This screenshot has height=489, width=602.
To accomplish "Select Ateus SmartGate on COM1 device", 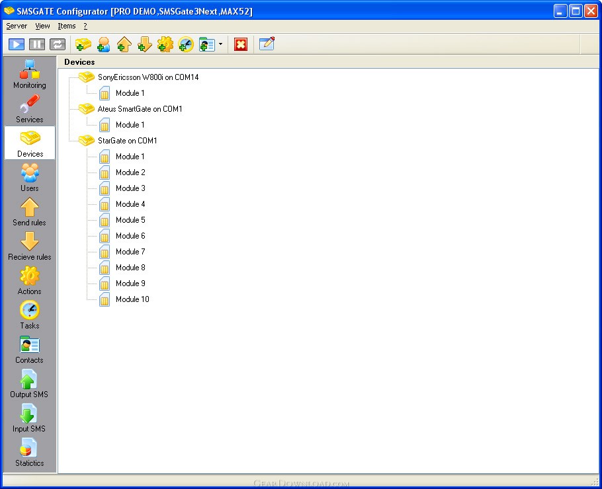I will pos(140,109).
